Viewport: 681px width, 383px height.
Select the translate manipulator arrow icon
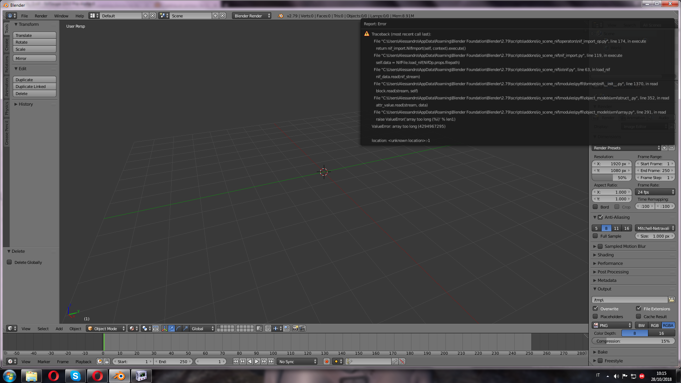tap(171, 328)
